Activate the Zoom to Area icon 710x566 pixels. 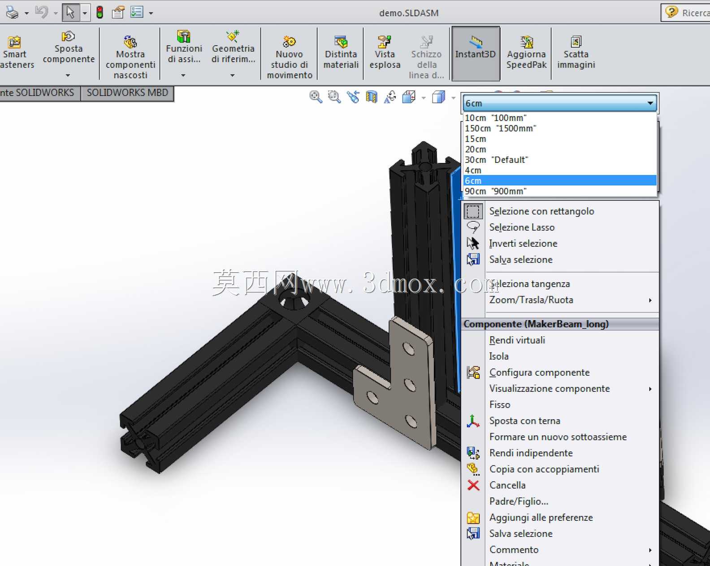[x=334, y=97]
